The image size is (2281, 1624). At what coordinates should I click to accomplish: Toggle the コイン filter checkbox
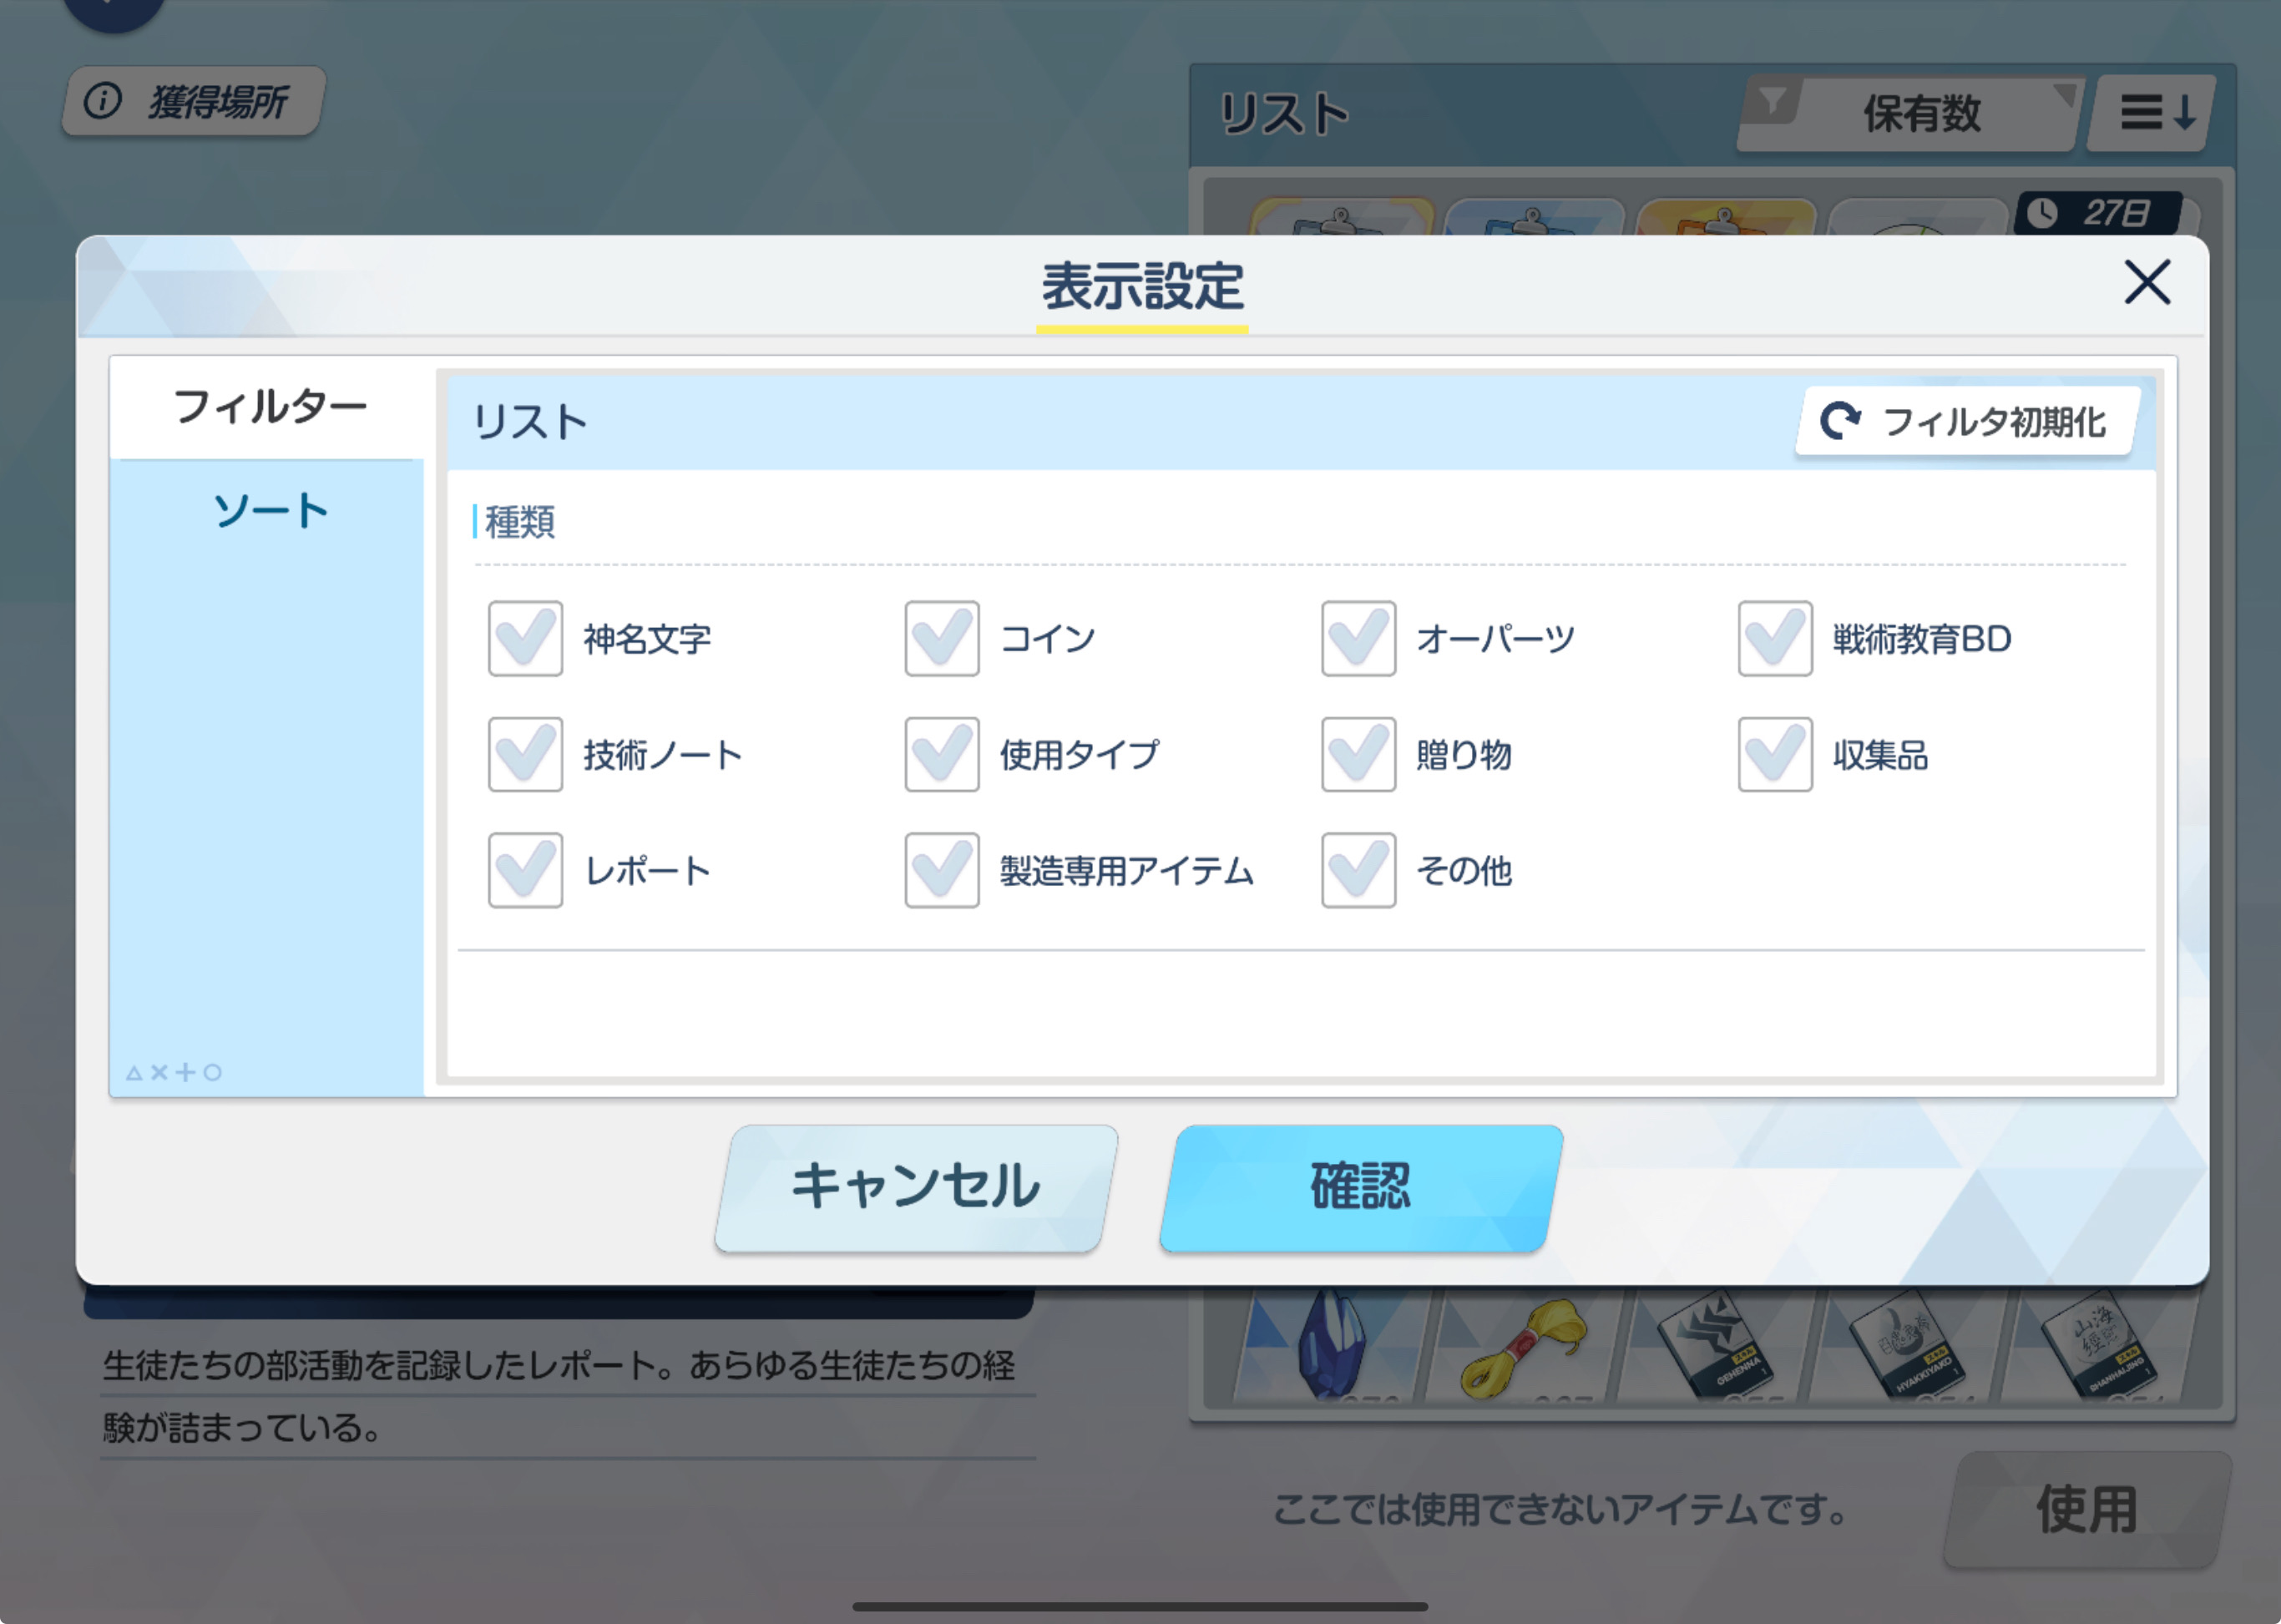pos(941,638)
